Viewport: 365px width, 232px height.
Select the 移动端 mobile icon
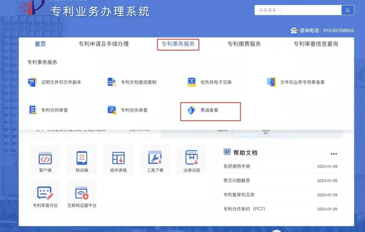tap(82, 159)
